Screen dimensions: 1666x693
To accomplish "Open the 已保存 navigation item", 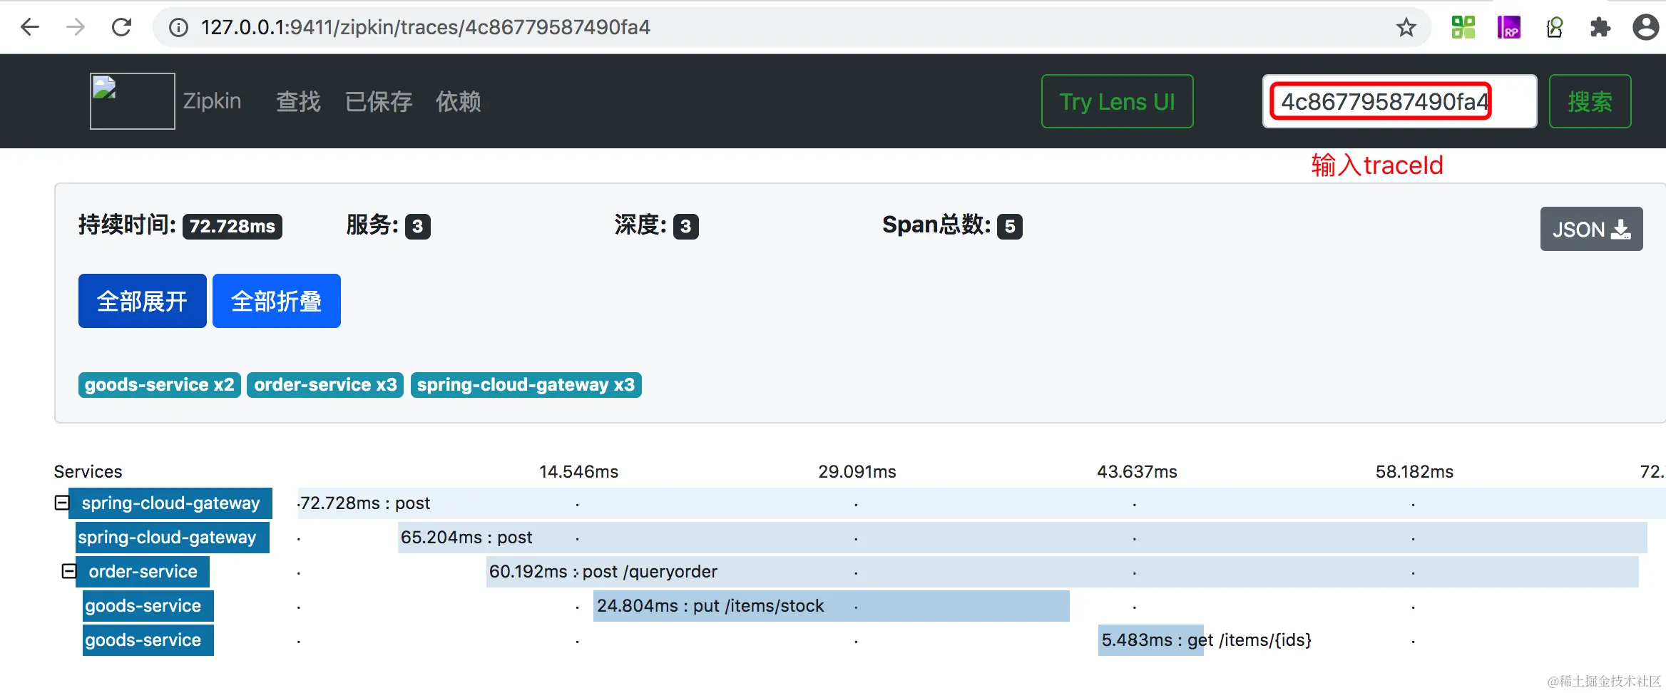I will pyautogui.click(x=379, y=101).
